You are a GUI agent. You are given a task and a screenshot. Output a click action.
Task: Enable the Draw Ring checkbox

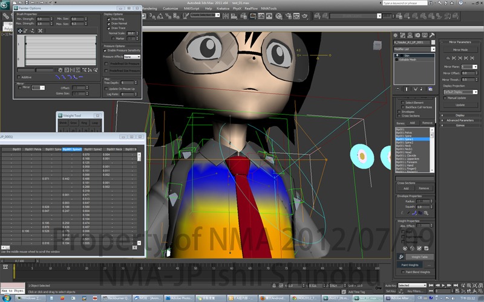pos(108,19)
